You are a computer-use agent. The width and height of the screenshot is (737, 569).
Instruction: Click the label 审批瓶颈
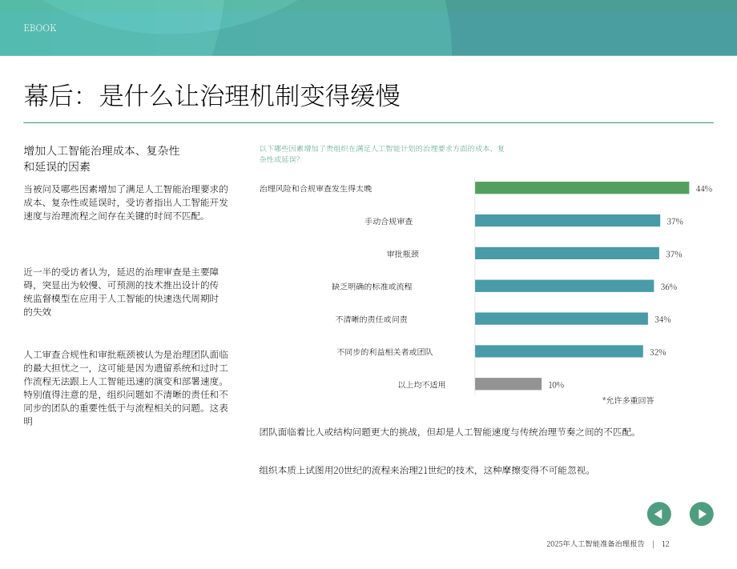[403, 254]
